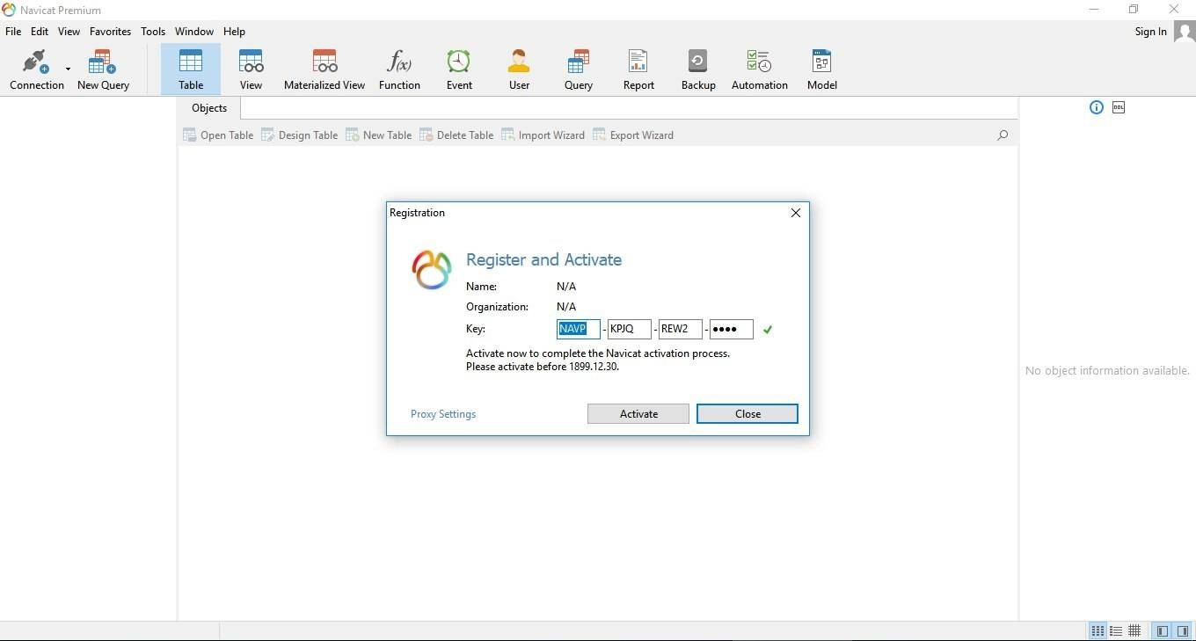Open the Tools menu
The height and width of the screenshot is (641, 1196).
pyautogui.click(x=153, y=32)
